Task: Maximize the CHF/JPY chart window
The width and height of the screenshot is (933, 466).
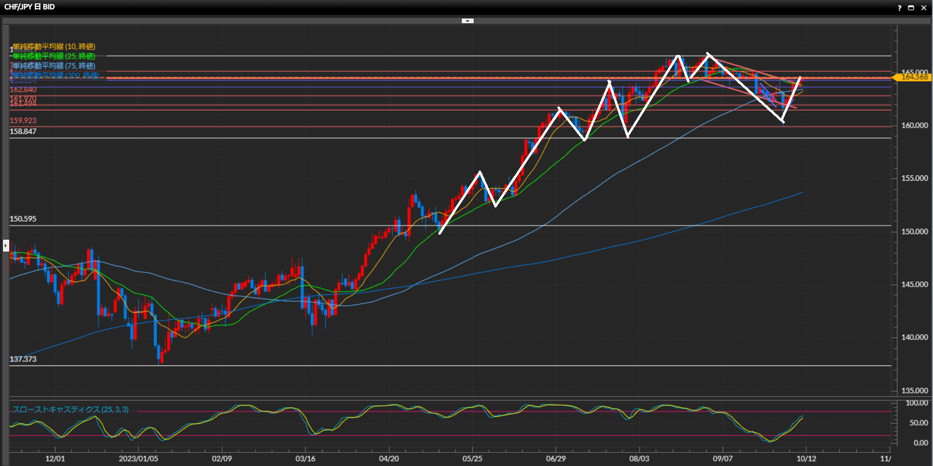Action: tap(911, 8)
